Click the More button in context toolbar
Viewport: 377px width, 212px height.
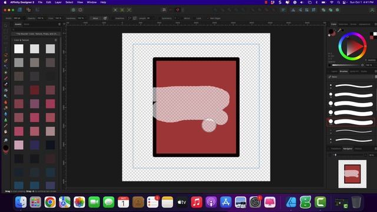pyautogui.click(x=95, y=18)
